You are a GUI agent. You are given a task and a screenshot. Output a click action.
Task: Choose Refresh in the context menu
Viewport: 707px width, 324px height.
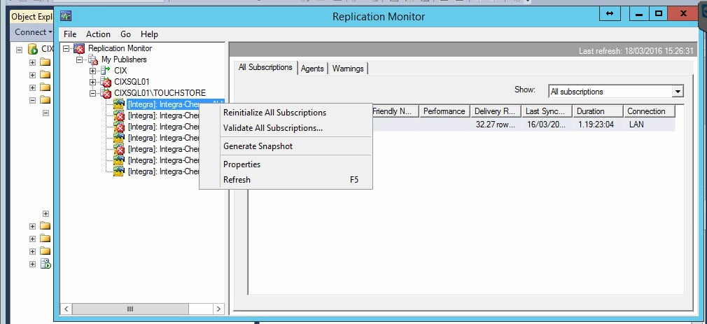(x=286, y=180)
